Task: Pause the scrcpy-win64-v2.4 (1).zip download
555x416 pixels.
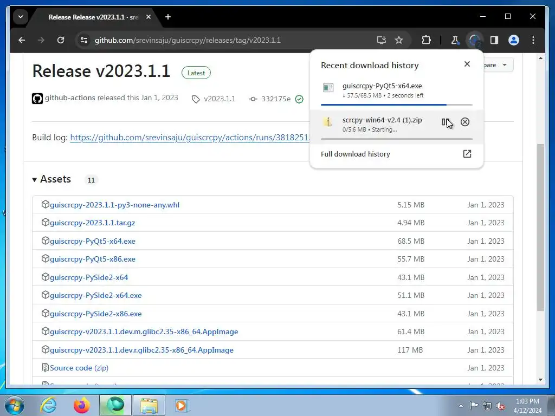Action: click(x=445, y=122)
